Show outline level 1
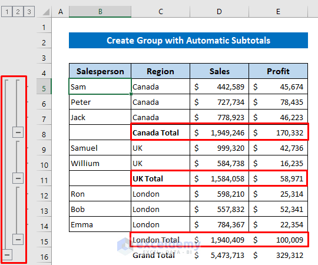The height and width of the screenshot is (265, 318). (6, 12)
